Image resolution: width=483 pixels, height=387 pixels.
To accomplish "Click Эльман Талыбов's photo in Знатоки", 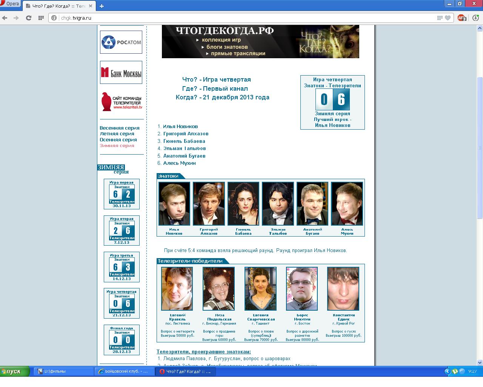I will click(x=278, y=204).
